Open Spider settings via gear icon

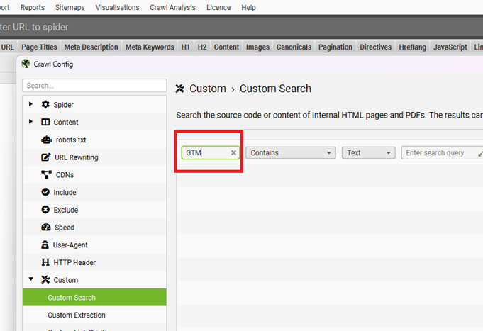(x=45, y=105)
